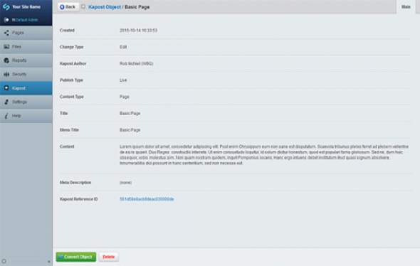The width and height of the screenshot is (420, 266).
Task: Open the Default Admin profile link
Action: pos(26,20)
